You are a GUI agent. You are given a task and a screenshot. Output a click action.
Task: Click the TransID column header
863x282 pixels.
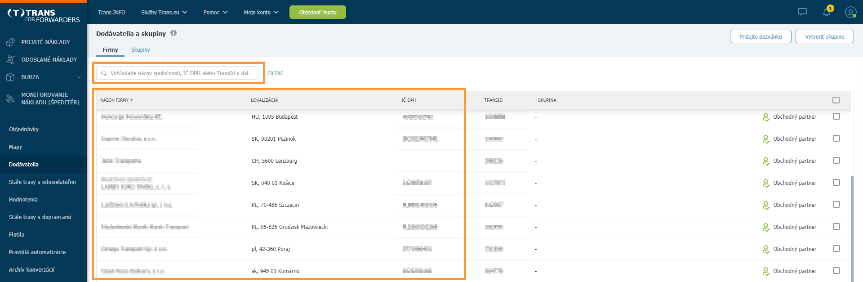pyautogui.click(x=493, y=100)
